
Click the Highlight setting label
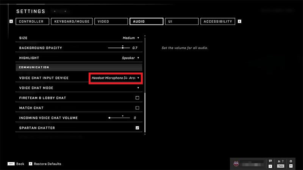tap(29, 58)
